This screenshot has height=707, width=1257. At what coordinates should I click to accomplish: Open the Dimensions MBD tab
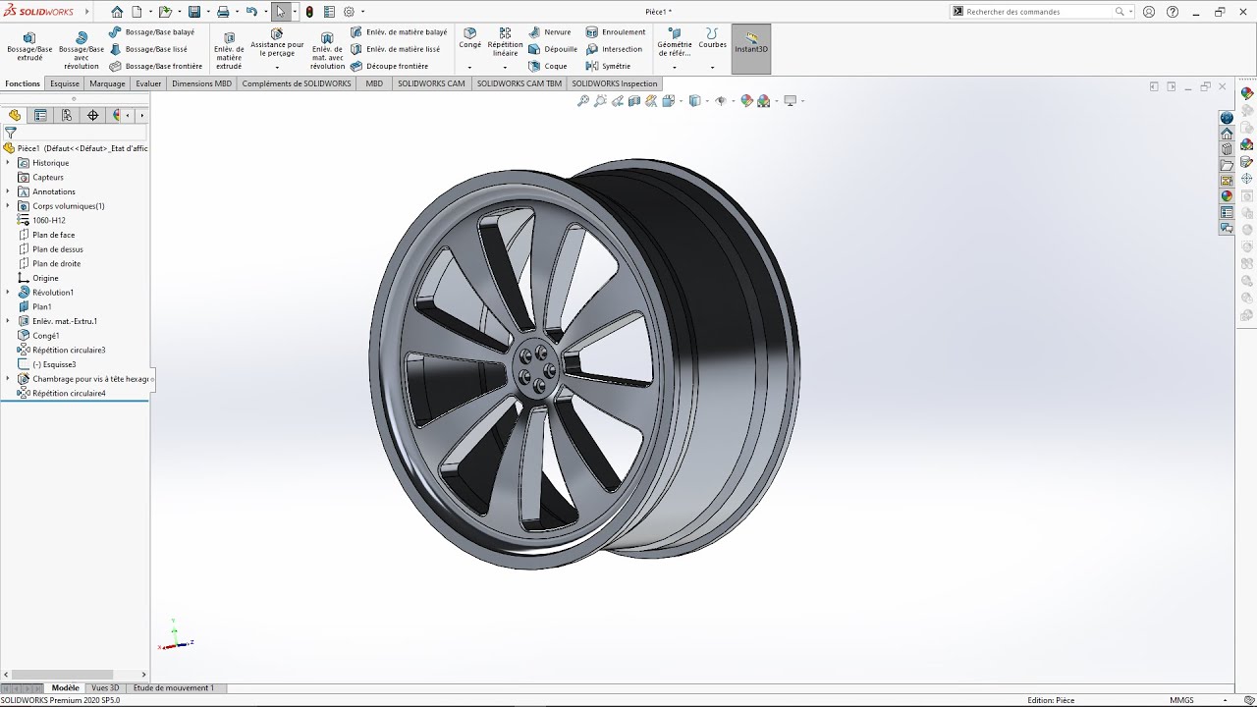tap(201, 83)
